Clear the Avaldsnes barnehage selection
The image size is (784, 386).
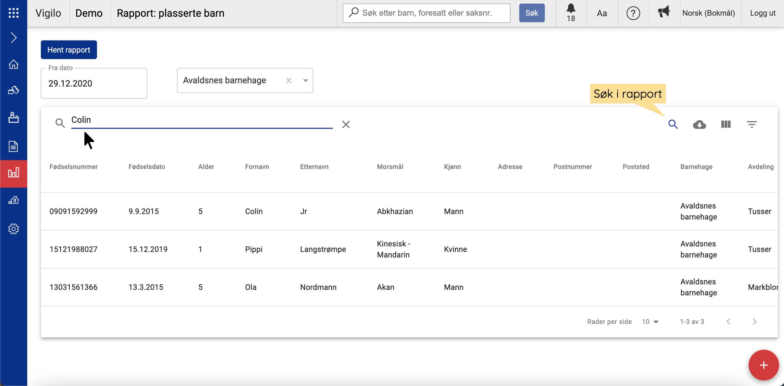pyautogui.click(x=289, y=80)
